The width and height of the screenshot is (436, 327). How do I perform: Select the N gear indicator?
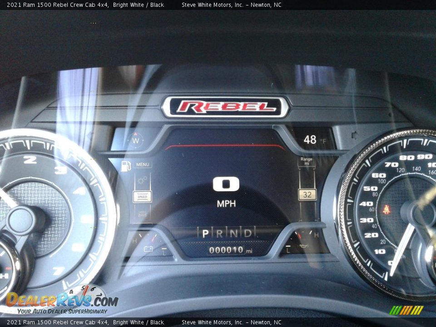click(x=233, y=233)
